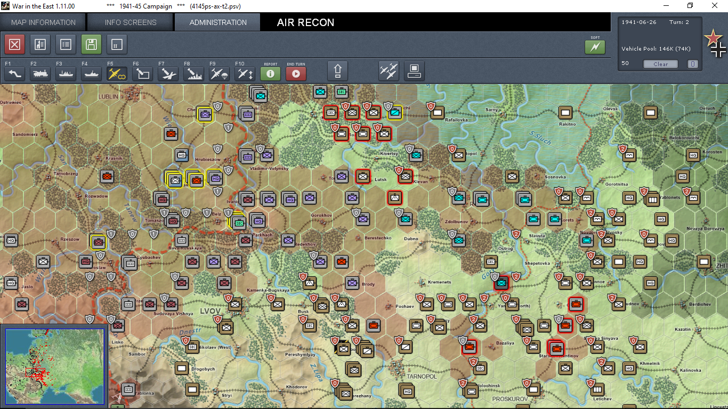Open the green REPORT info button
Image resolution: width=728 pixels, height=409 pixels.
tap(270, 73)
